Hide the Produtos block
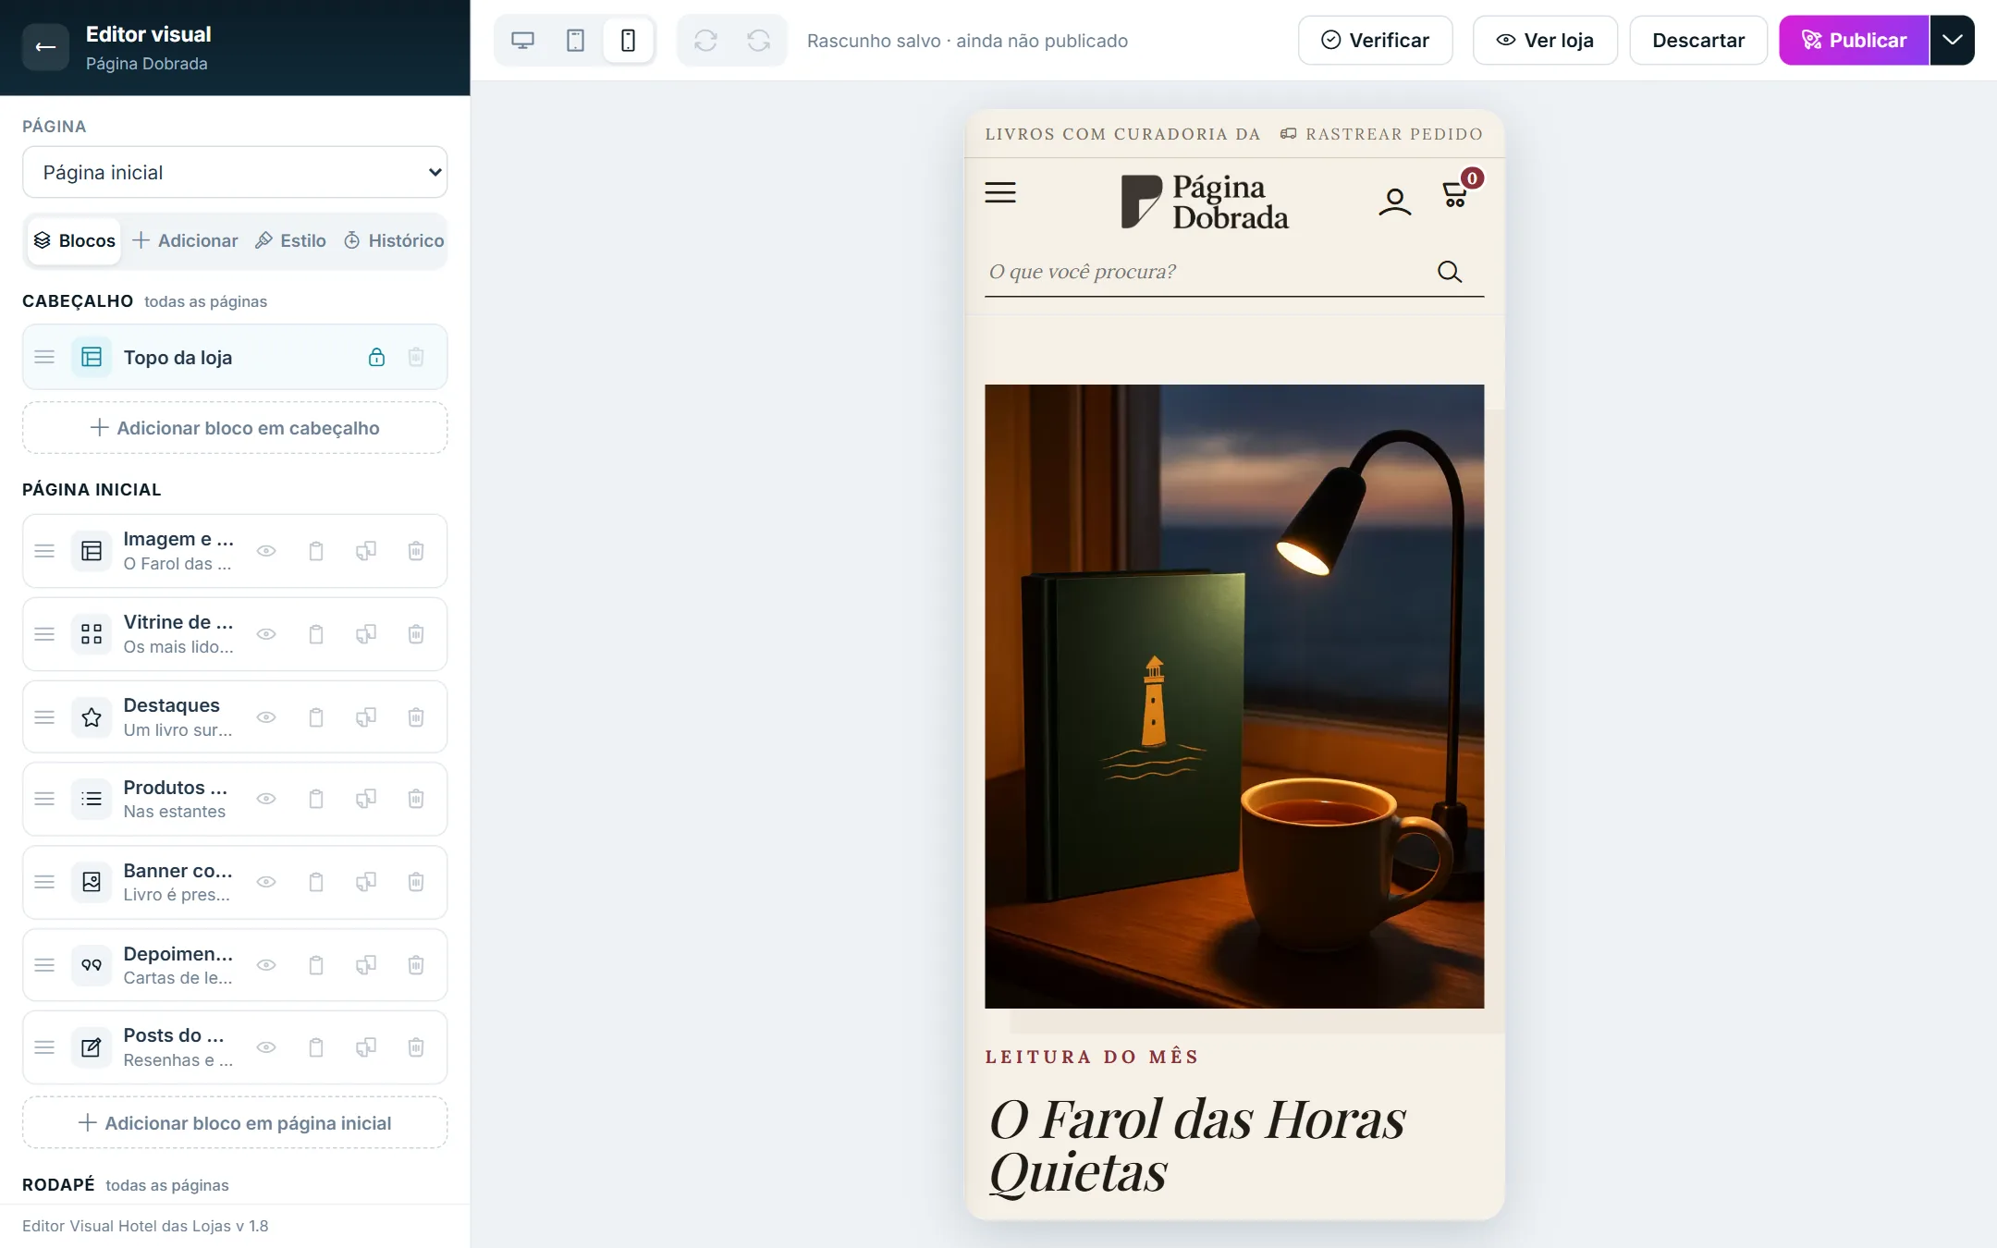Image resolution: width=1997 pixels, height=1248 pixels. pyautogui.click(x=266, y=799)
